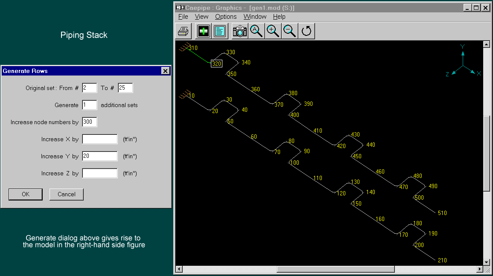Click the Zoom Out magnifier icon
The width and height of the screenshot is (493, 276).
(289, 31)
